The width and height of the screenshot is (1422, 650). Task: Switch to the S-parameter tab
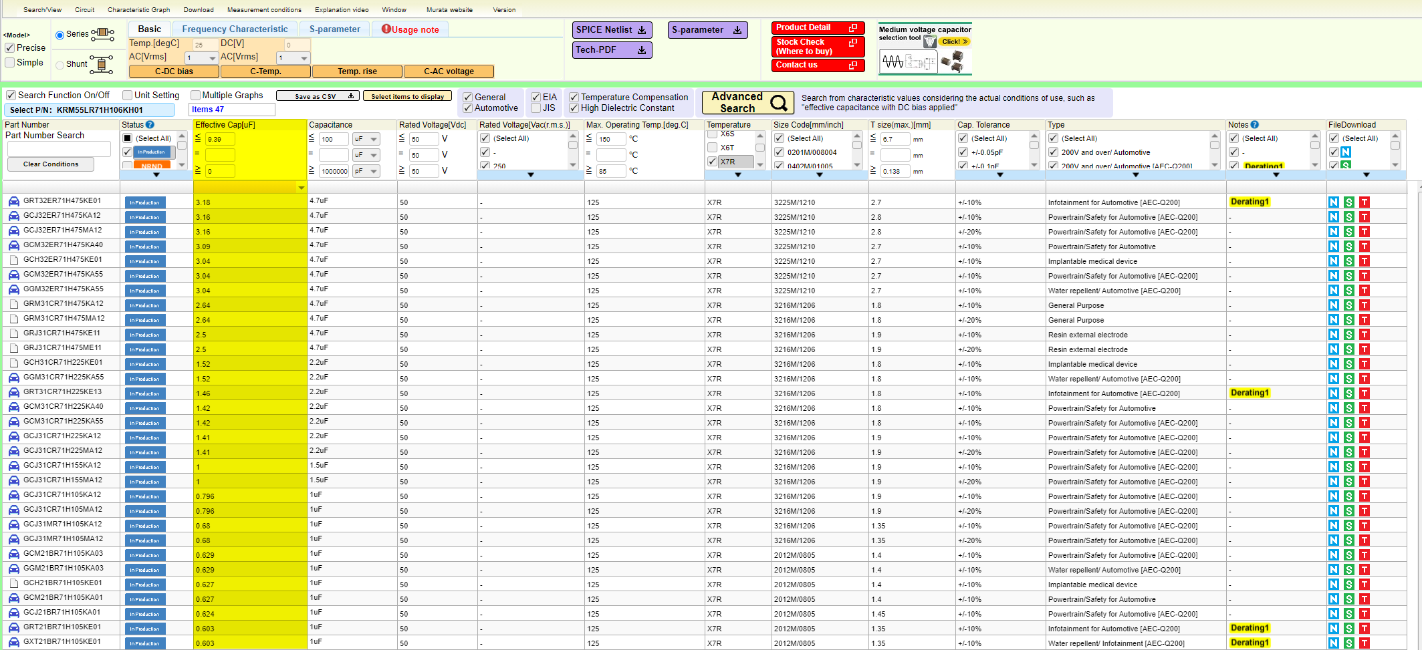(x=334, y=29)
